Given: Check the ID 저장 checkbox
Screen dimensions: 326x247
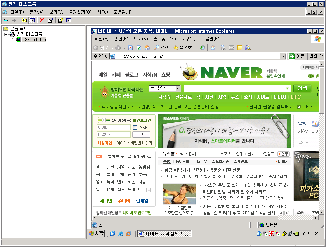Looking at the screenshot, I should pyautogui.click(x=135, y=127).
